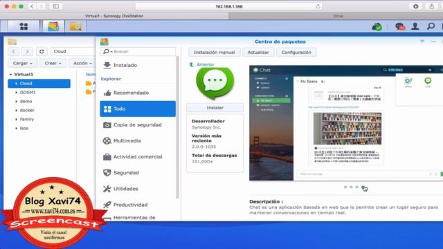This screenshot has width=443, height=249.
Task: Expand the Cloud folder arrow
Action: pos(17,84)
